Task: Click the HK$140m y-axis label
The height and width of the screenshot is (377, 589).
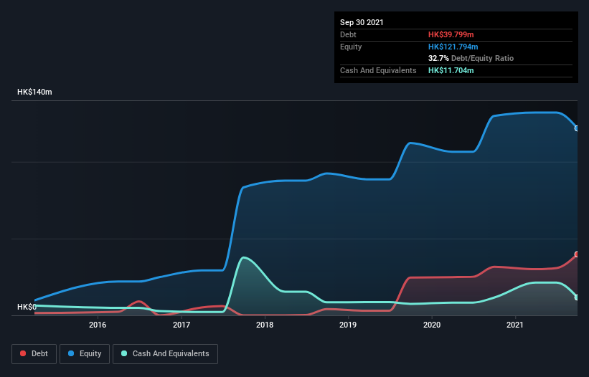Action: point(34,92)
